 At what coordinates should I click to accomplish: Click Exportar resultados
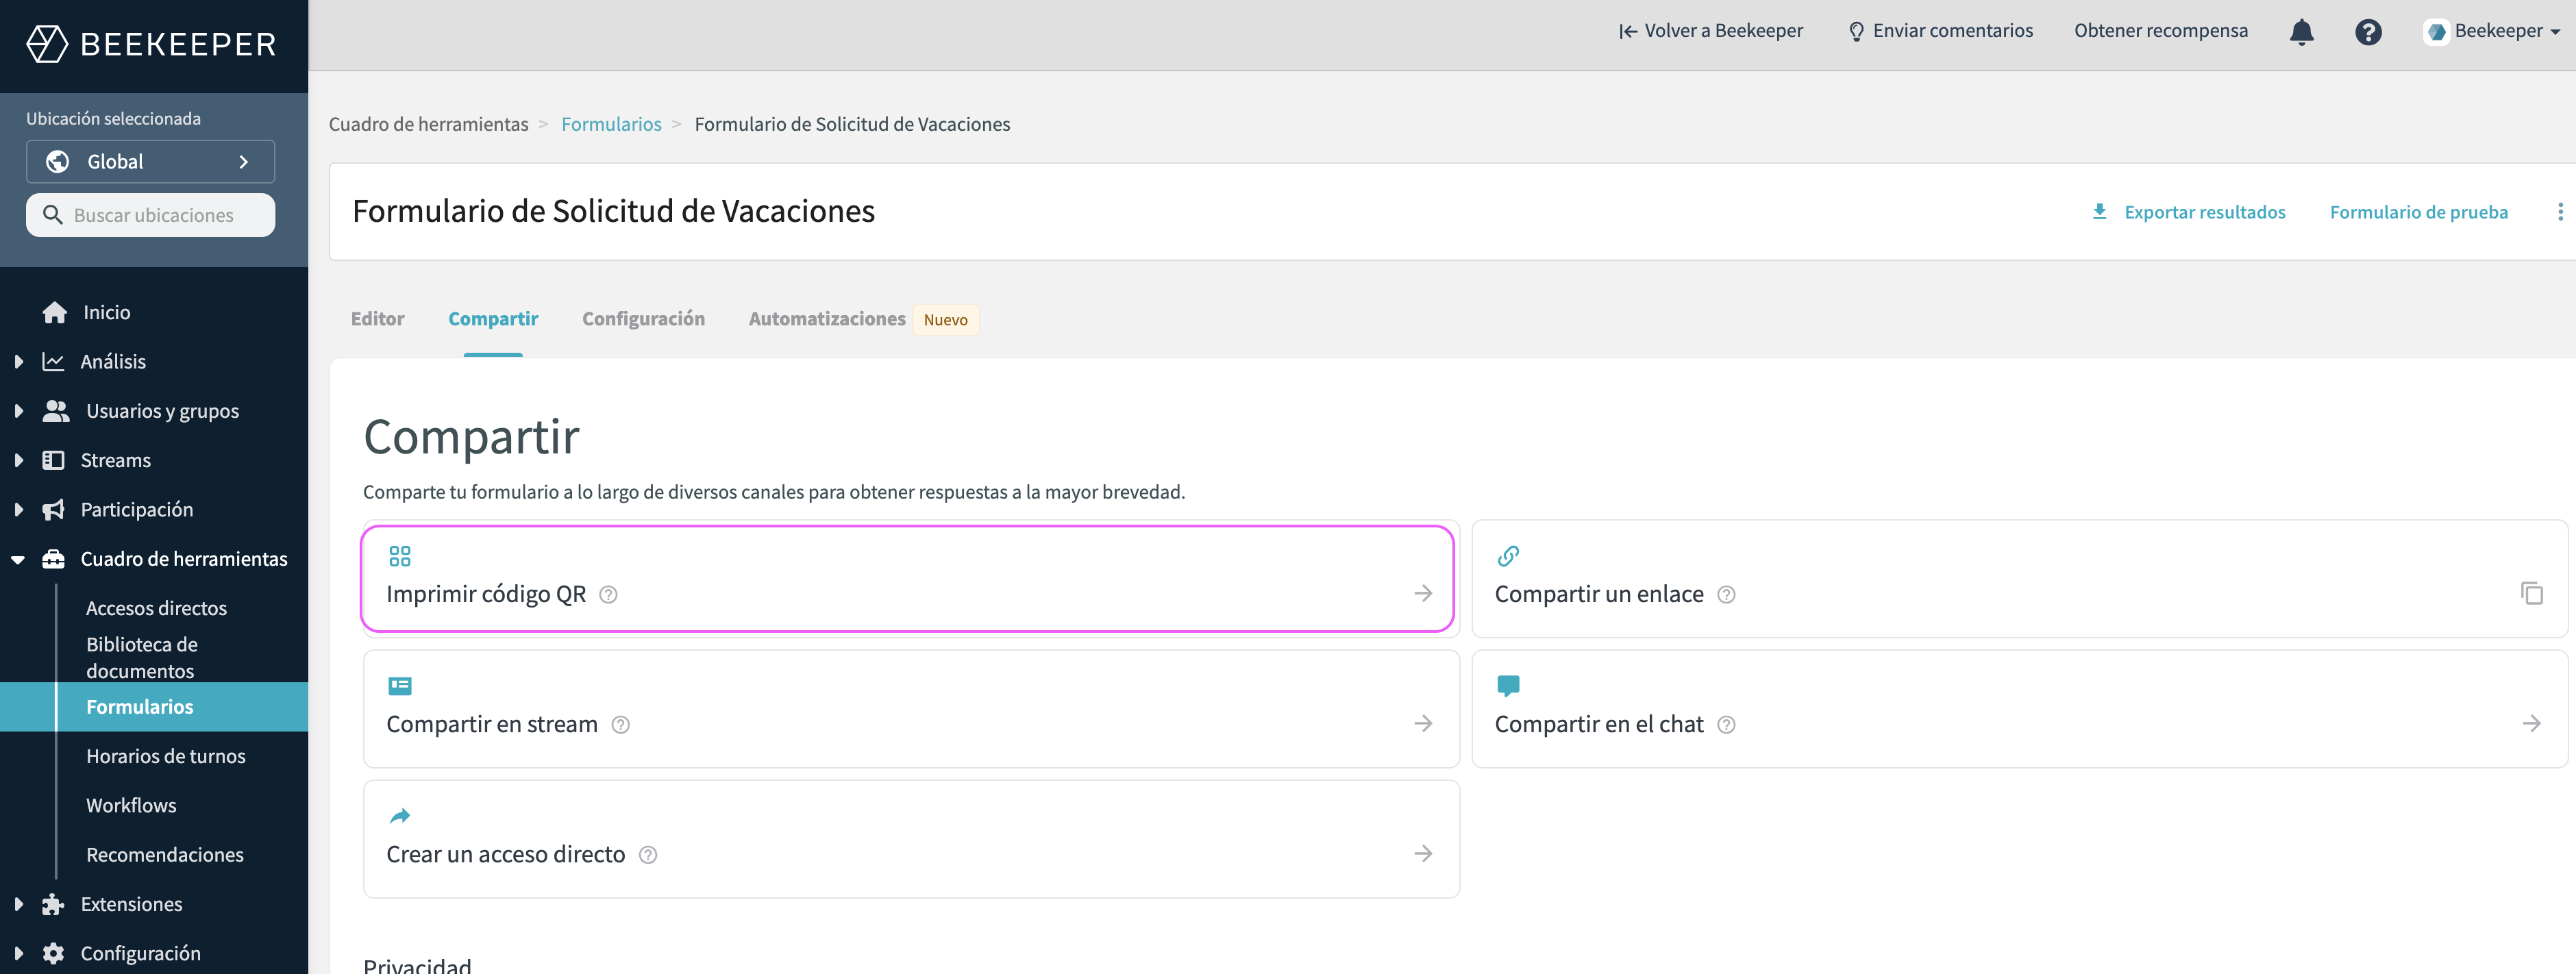point(2204,212)
